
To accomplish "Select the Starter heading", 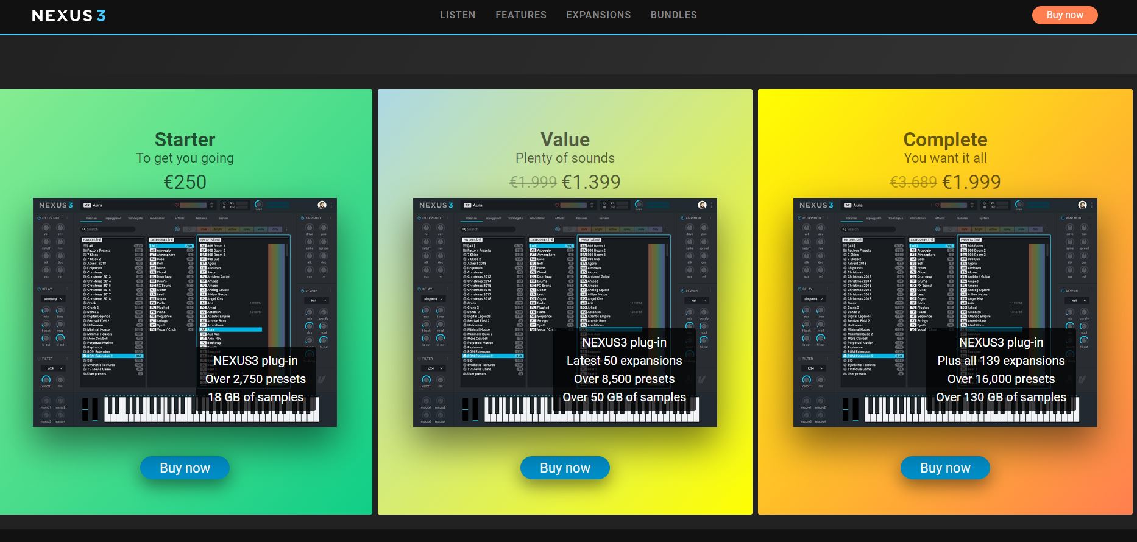I will 185,139.
